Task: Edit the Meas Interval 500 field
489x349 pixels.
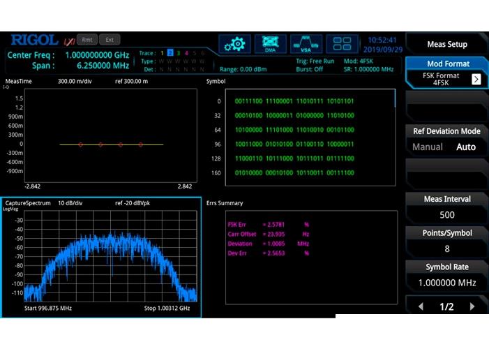Action: (446, 215)
